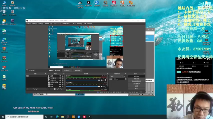Open File Explorer from taskbar
The height and width of the screenshot is (119, 213).
63,117
